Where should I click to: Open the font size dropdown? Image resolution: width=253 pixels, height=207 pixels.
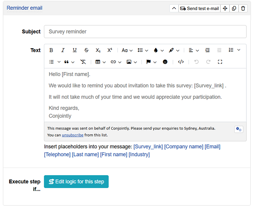(127, 50)
